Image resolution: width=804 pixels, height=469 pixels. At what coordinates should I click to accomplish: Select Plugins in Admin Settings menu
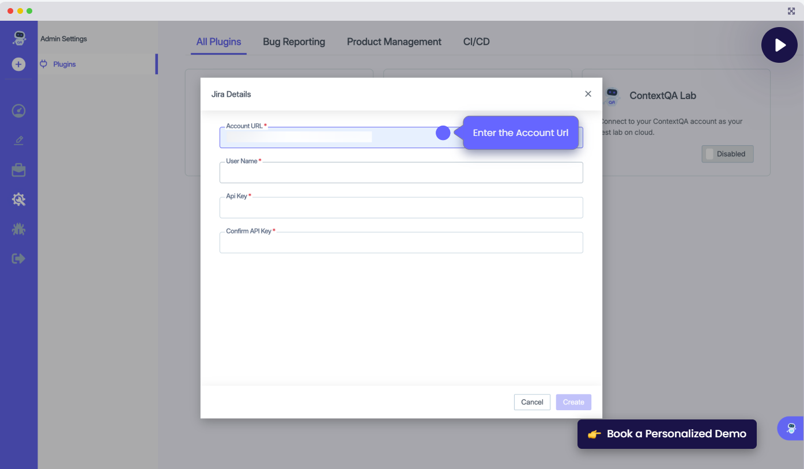coord(65,65)
